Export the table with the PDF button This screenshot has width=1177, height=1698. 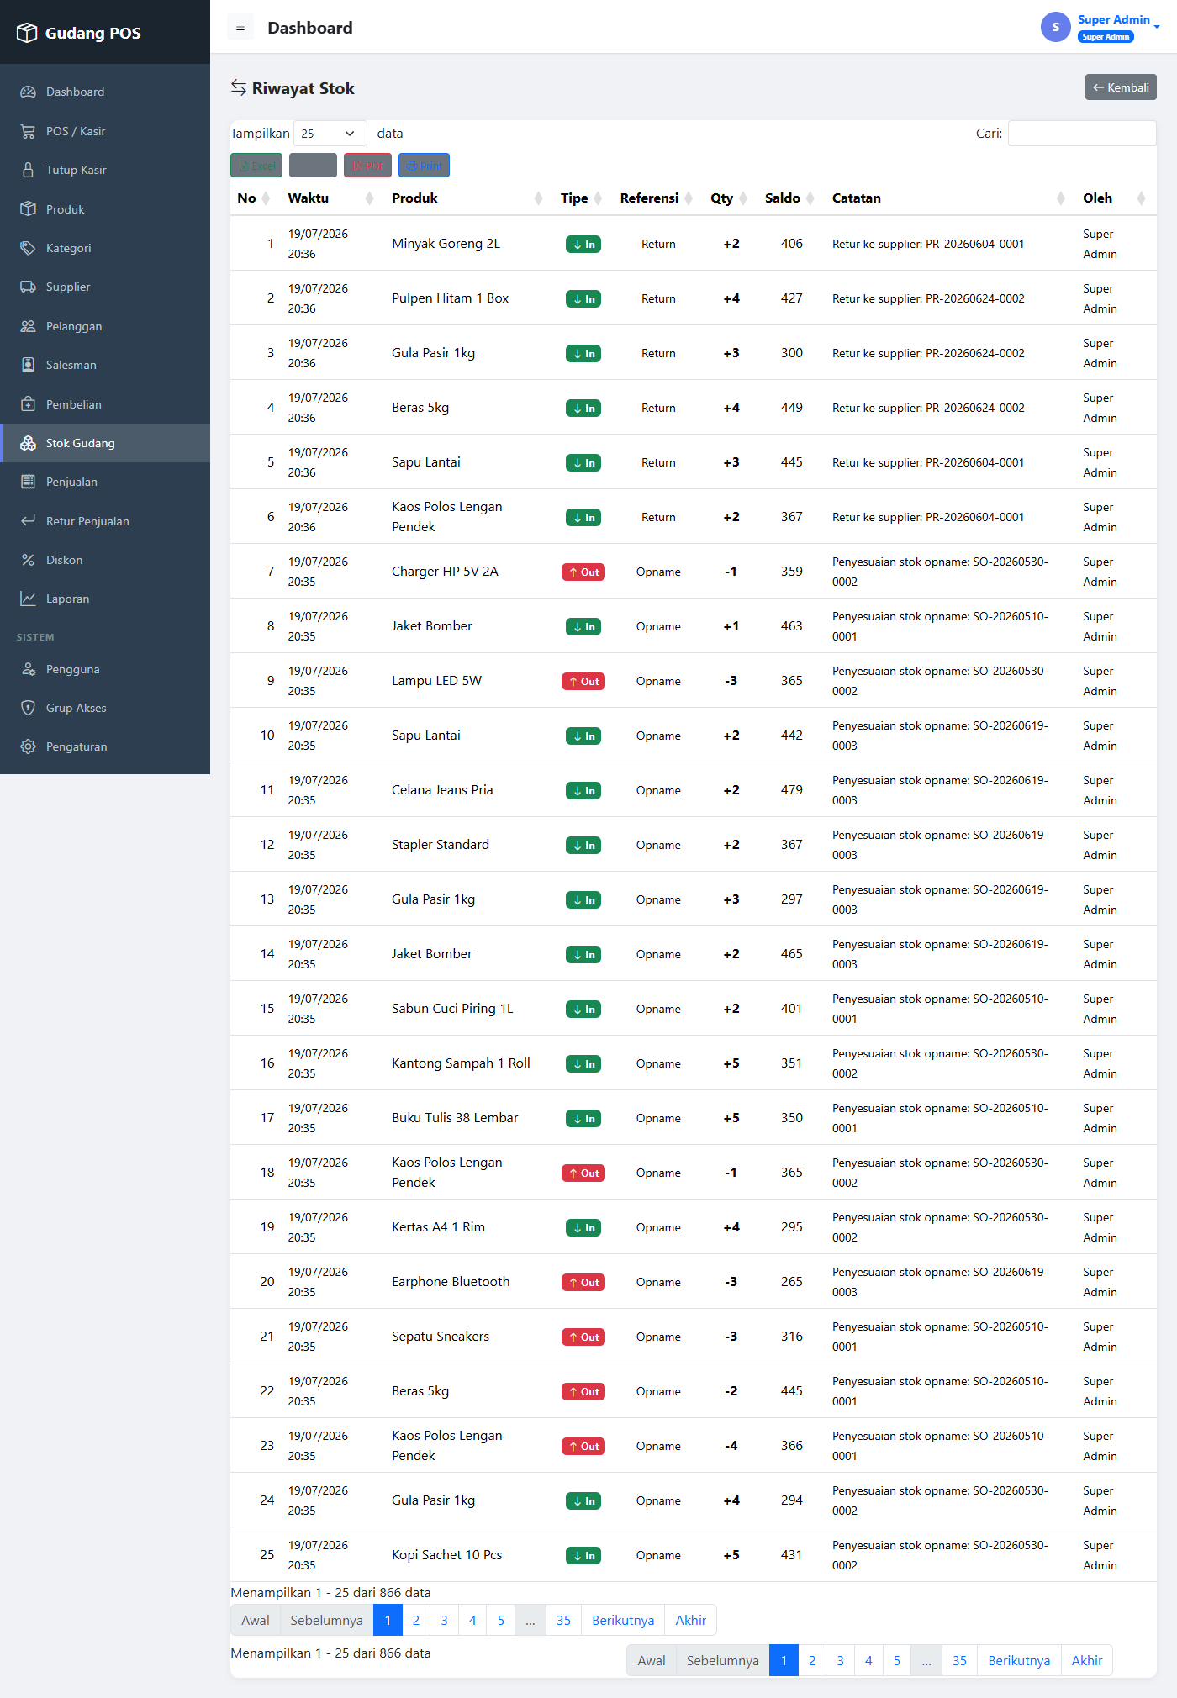click(x=367, y=166)
